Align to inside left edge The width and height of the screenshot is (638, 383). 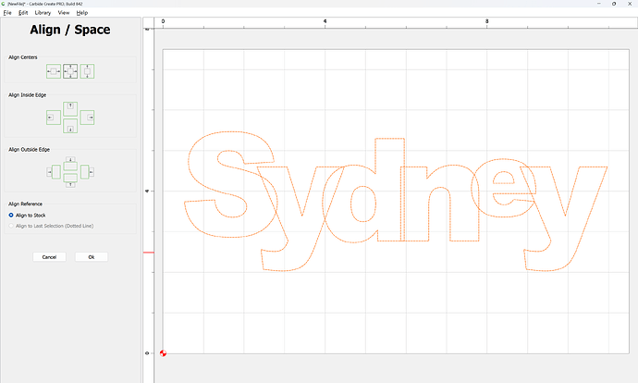coord(53,117)
